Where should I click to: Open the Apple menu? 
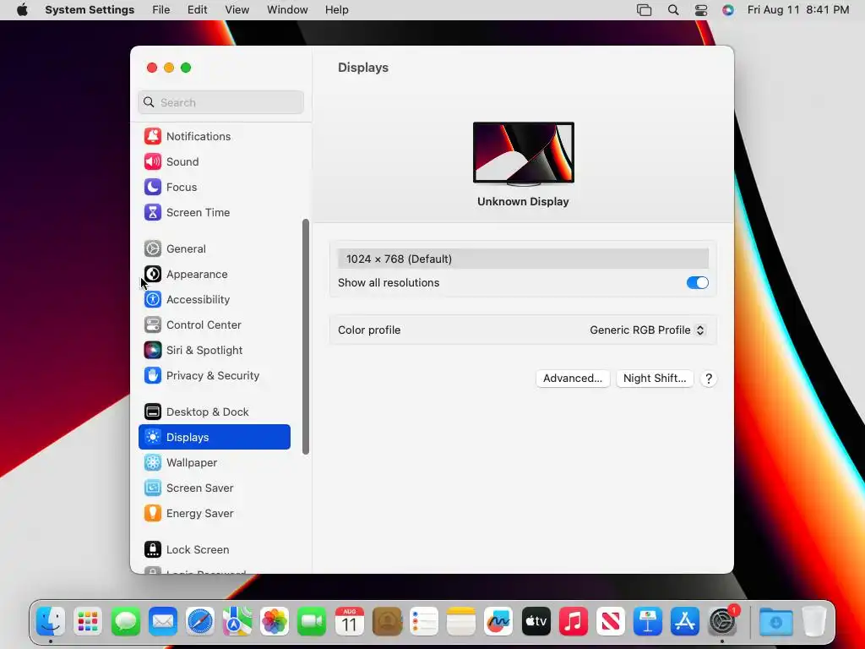22,10
